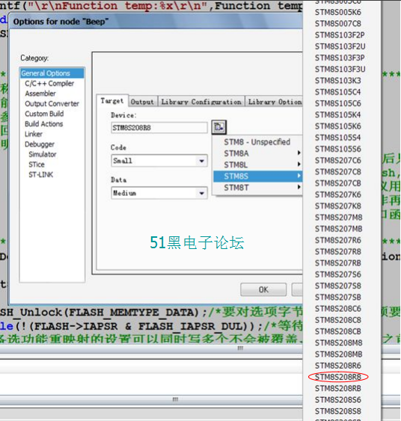This screenshot has width=401, height=421.
Task: Choose device STM8S208MB in list
Action: coord(339,354)
